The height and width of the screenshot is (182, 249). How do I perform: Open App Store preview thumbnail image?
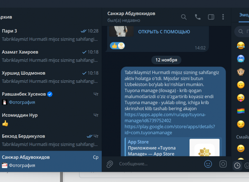tap(205, 148)
